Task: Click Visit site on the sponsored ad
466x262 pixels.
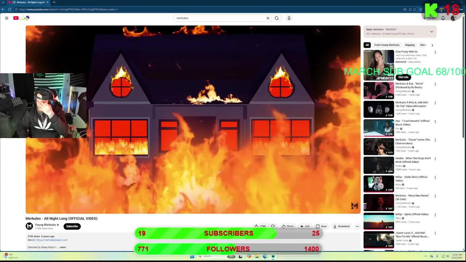Action: (x=403, y=77)
